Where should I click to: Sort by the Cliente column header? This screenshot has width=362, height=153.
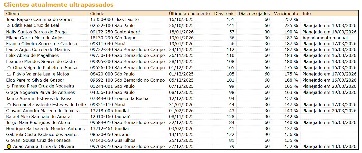13,14
